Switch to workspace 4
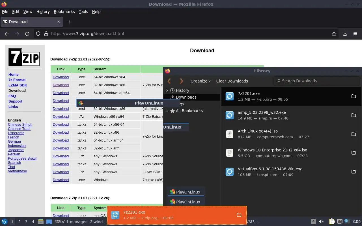 (x=33, y=222)
